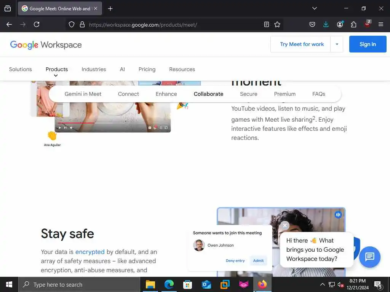Open the pink app icon in taskbar

coord(243,284)
